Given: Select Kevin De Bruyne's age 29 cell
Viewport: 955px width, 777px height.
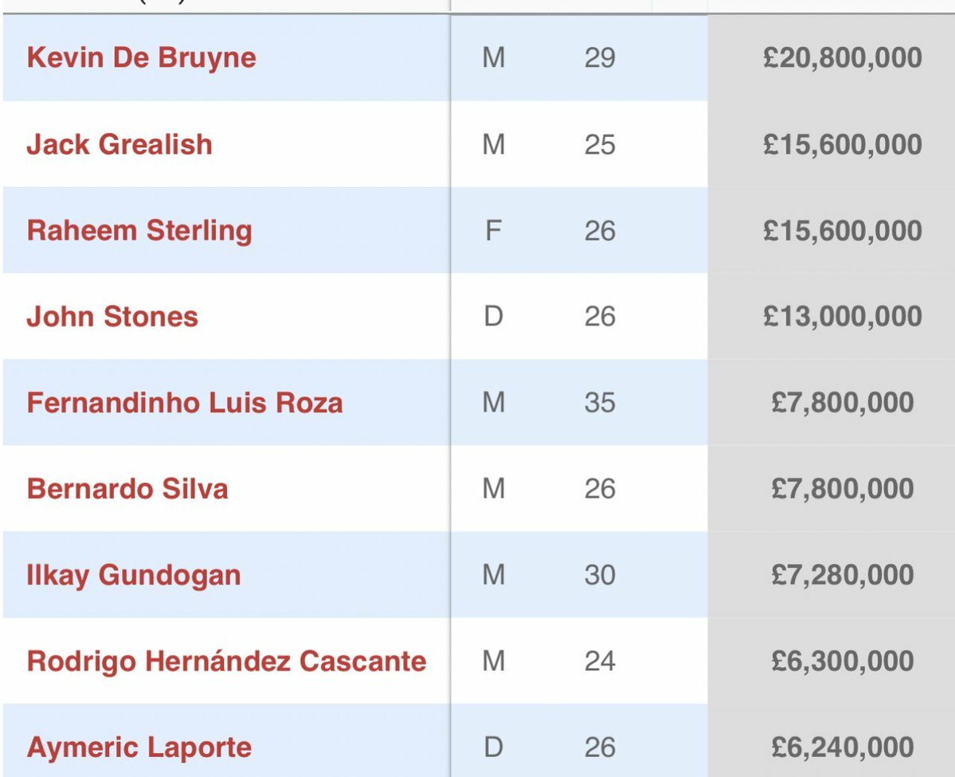Looking at the screenshot, I should [600, 58].
